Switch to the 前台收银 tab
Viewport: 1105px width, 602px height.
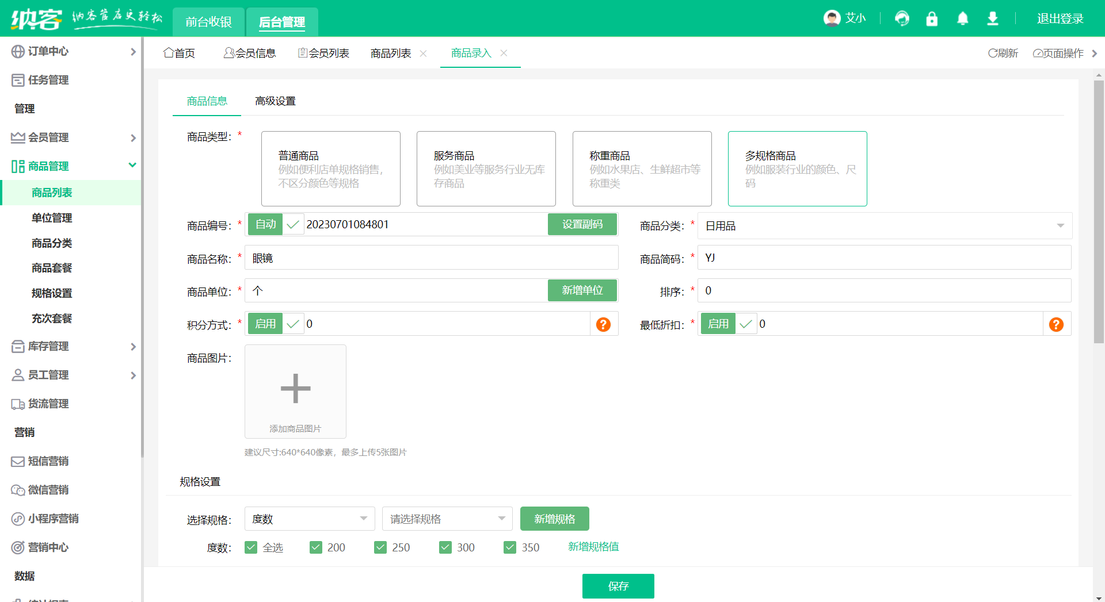208,22
